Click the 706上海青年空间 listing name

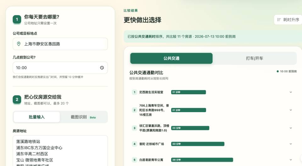154,110
